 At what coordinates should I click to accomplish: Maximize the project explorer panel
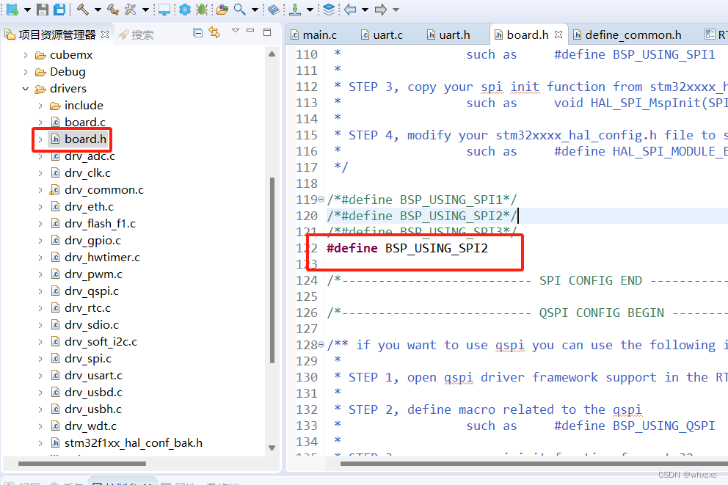(267, 33)
